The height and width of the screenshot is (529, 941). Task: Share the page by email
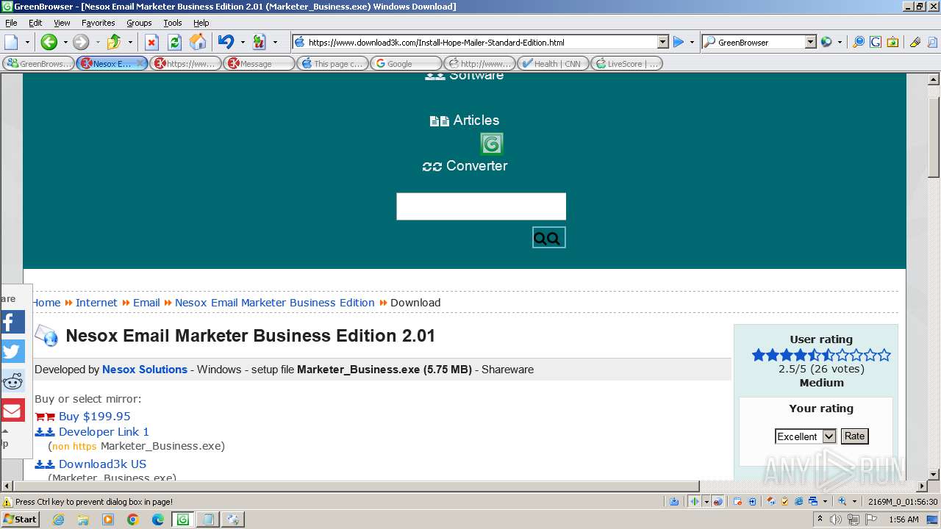coord(12,410)
